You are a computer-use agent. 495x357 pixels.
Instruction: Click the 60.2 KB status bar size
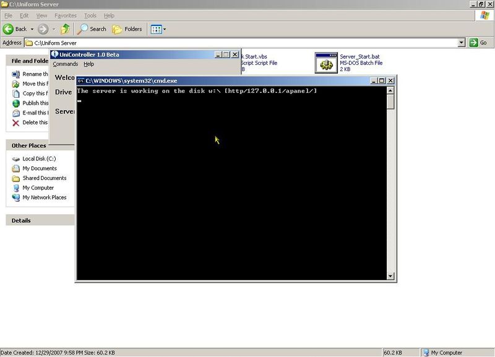392,353
